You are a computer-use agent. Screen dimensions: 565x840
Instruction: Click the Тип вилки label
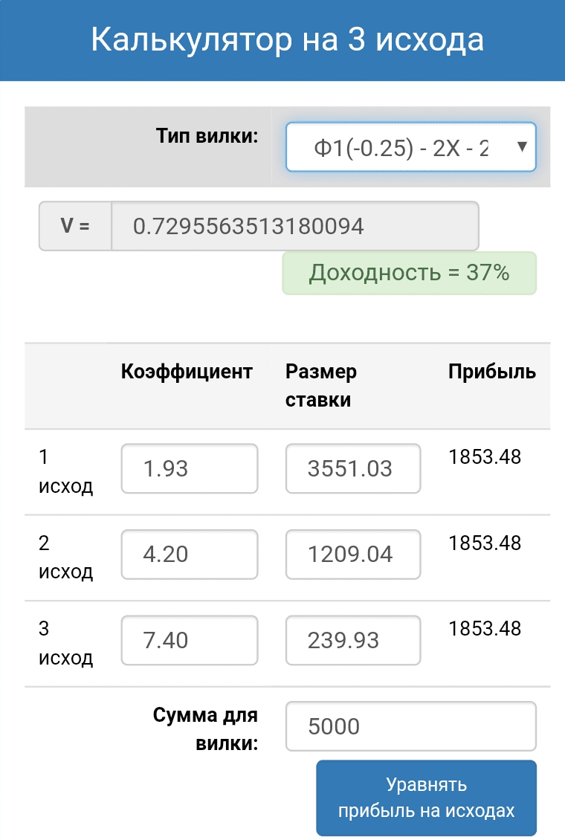tap(207, 137)
